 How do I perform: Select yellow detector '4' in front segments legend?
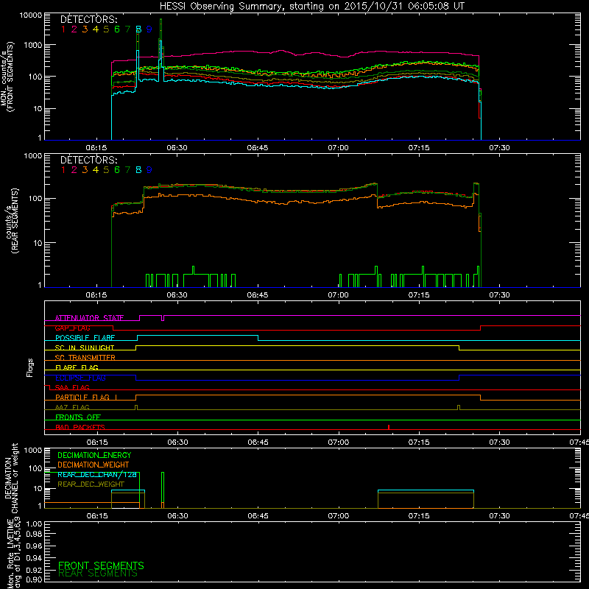click(x=96, y=29)
